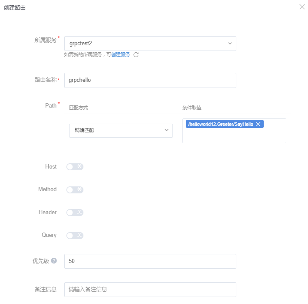Switch on the Query toggle
This screenshot has width=308, height=304.
pos(74,235)
